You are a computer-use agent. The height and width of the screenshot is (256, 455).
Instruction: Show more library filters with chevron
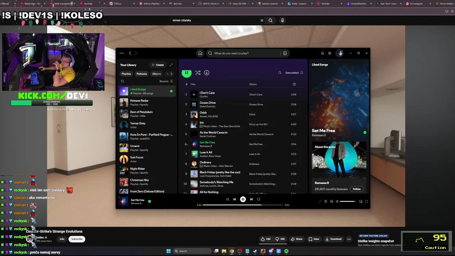pos(171,74)
